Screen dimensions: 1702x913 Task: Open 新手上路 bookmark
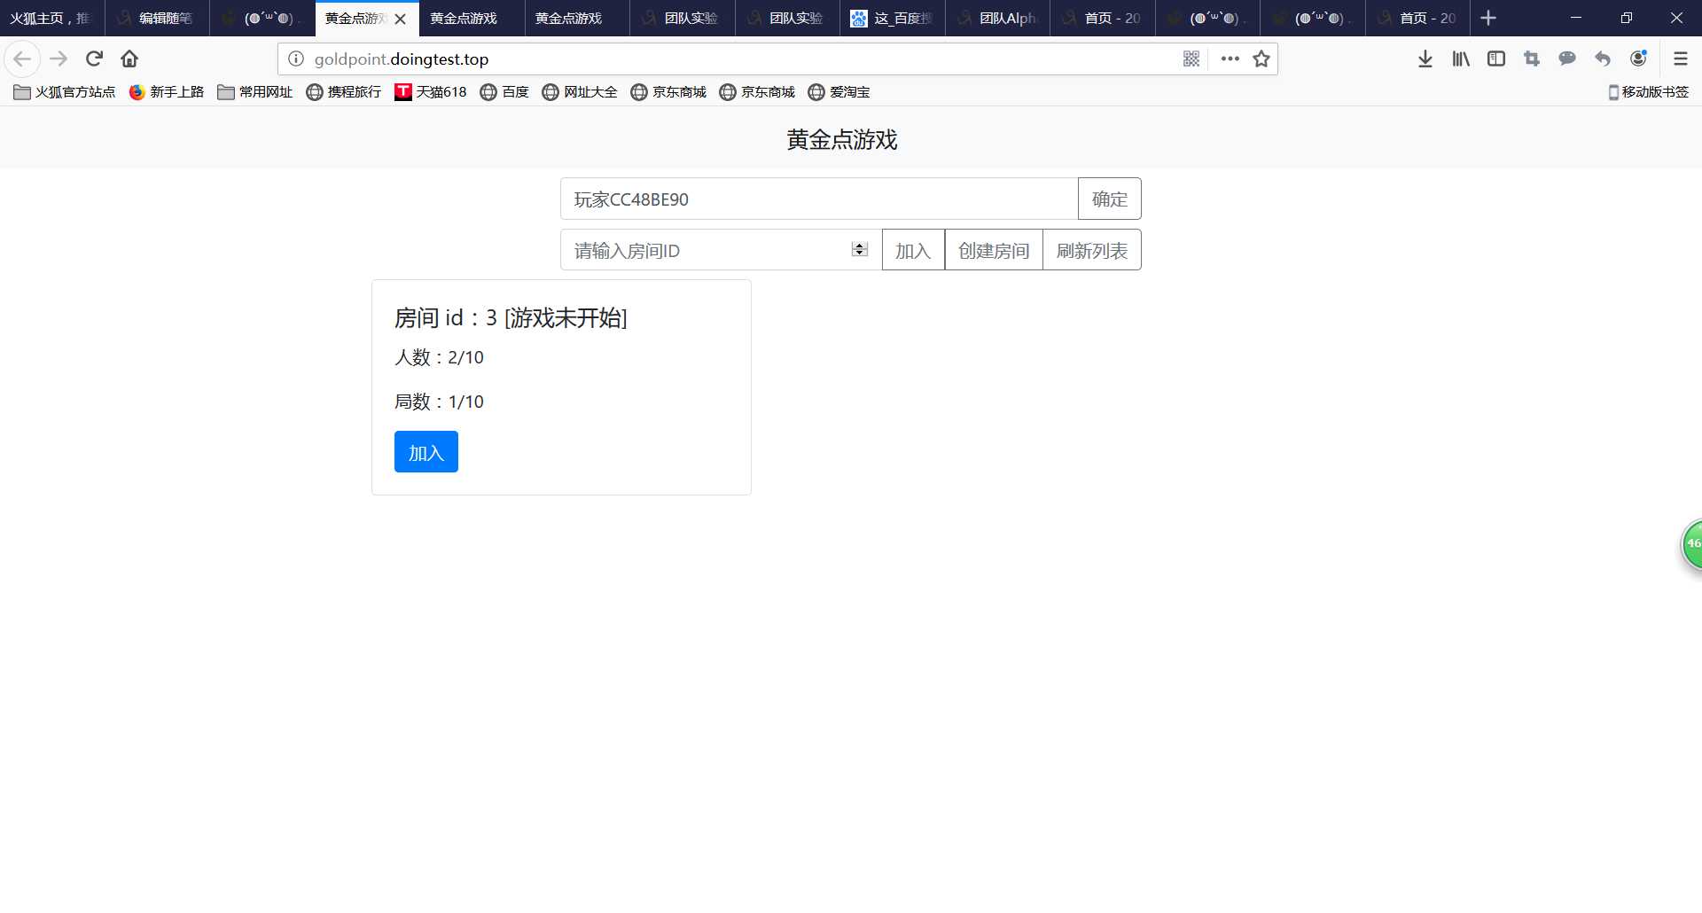(x=167, y=92)
